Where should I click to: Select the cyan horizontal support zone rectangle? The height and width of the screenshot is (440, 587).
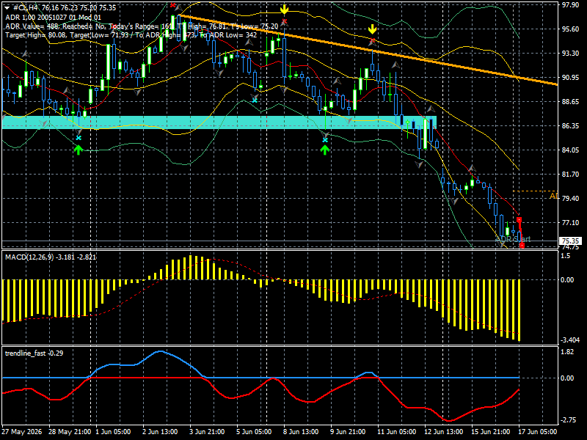[x=219, y=122]
